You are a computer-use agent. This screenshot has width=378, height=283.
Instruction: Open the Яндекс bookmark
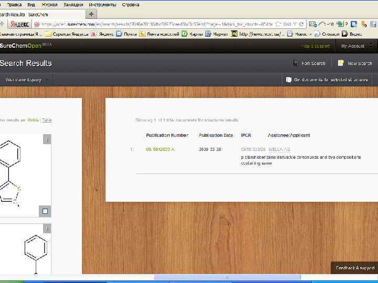coord(102,34)
